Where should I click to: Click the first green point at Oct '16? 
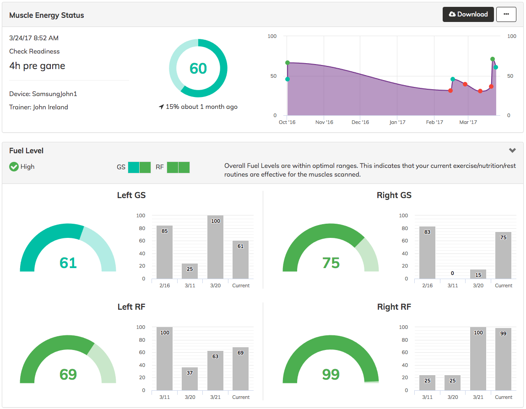click(287, 63)
